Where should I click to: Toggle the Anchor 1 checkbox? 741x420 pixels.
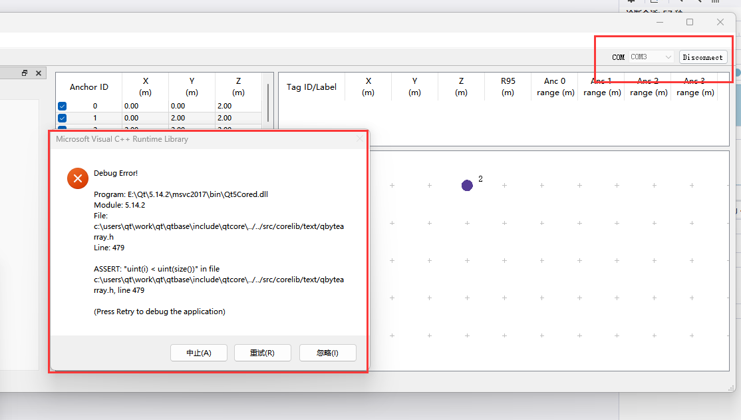coord(63,118)
